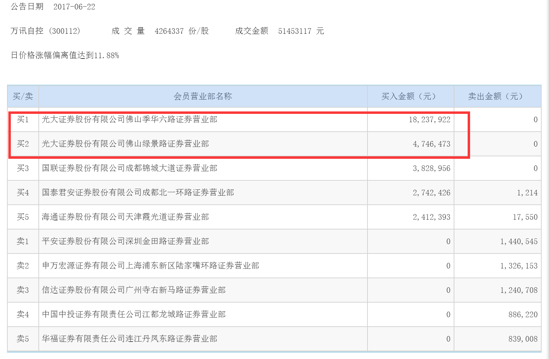Select the 买3 row label
Screen dimensions: 550x359
pos(23,168)
